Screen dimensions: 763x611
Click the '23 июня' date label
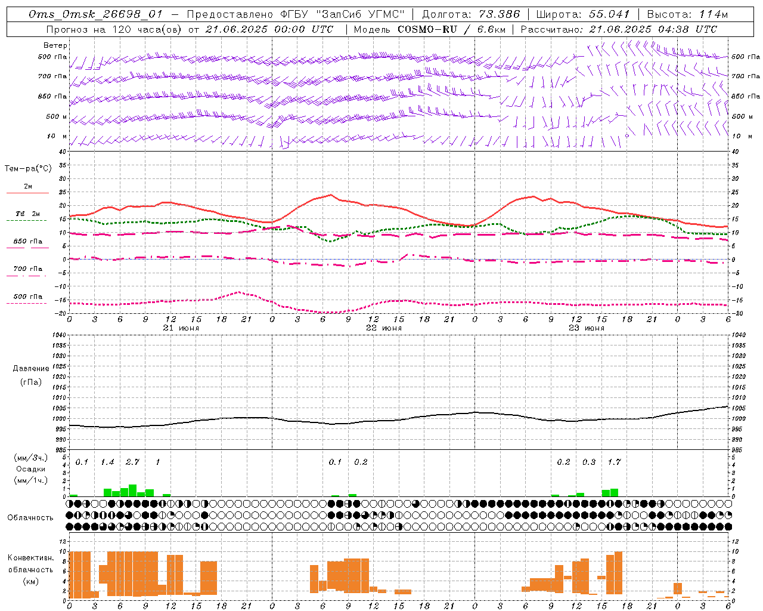coord(586,328)
